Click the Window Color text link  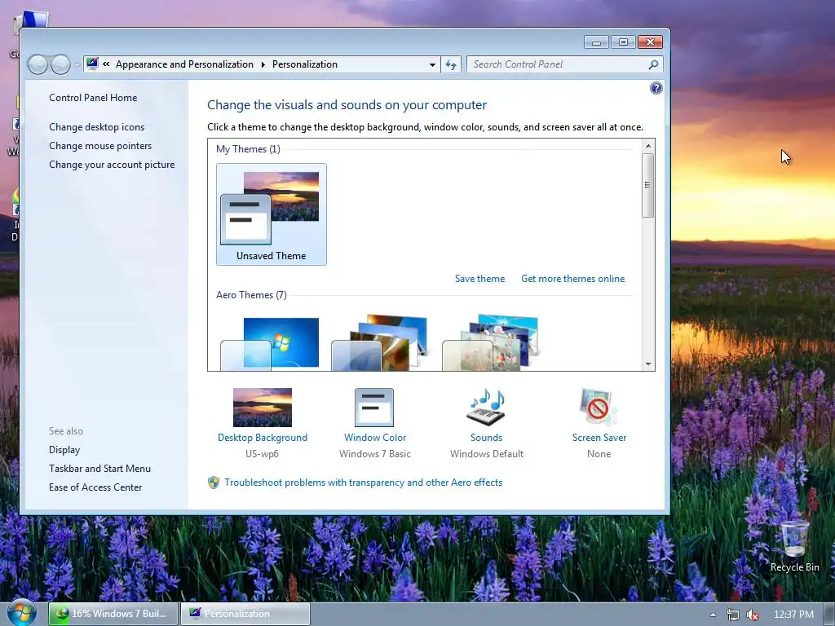[x=375, y=438]
